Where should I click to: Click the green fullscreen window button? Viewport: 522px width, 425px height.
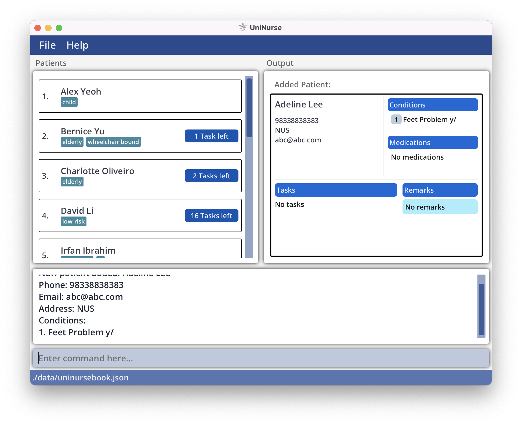click(59, 28)
